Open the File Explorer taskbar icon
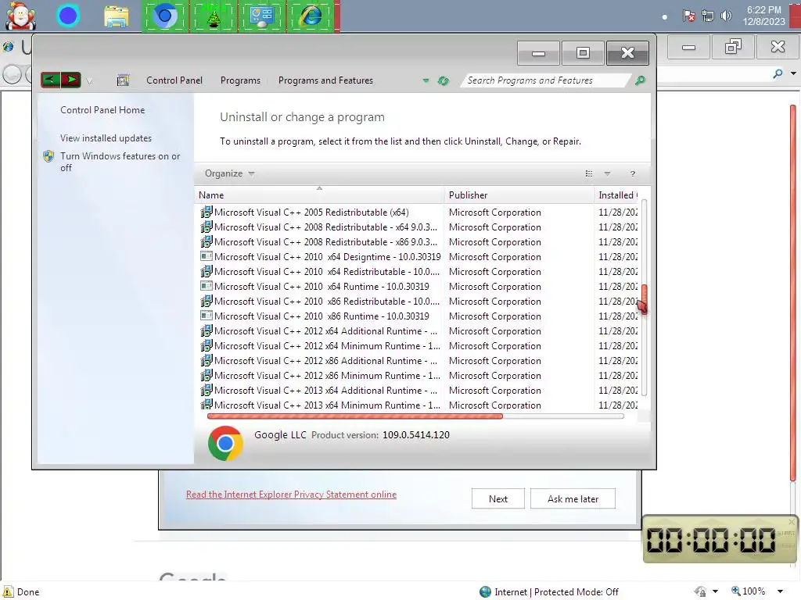Viewport: 801px width, 600px height. coord(117,16)
